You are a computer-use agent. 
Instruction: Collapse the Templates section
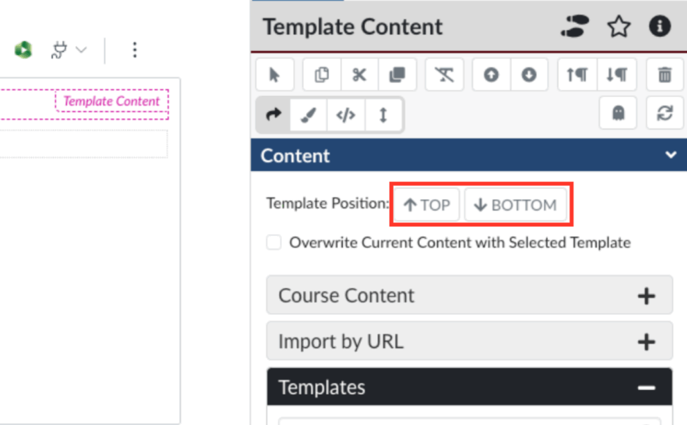[645, 387]
